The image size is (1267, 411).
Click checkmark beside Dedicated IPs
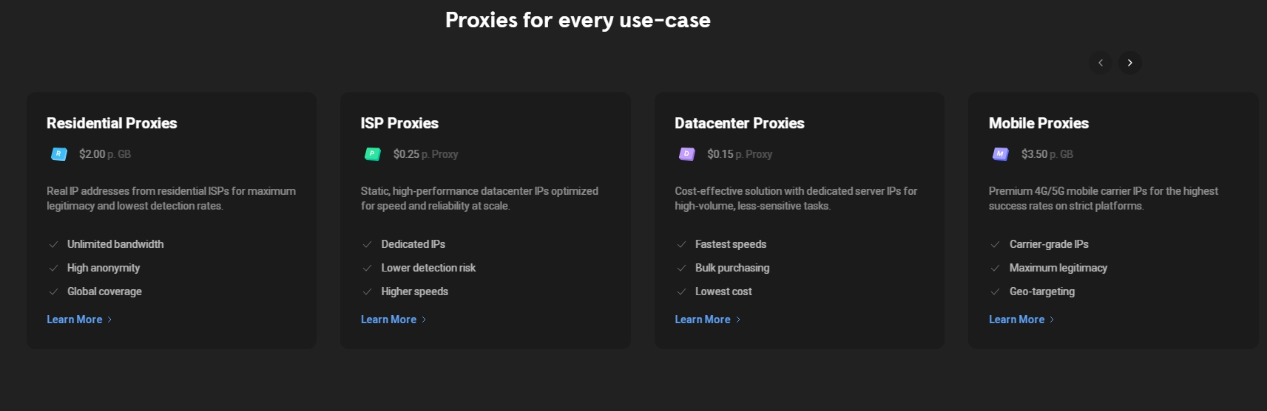tap(367, 244)
